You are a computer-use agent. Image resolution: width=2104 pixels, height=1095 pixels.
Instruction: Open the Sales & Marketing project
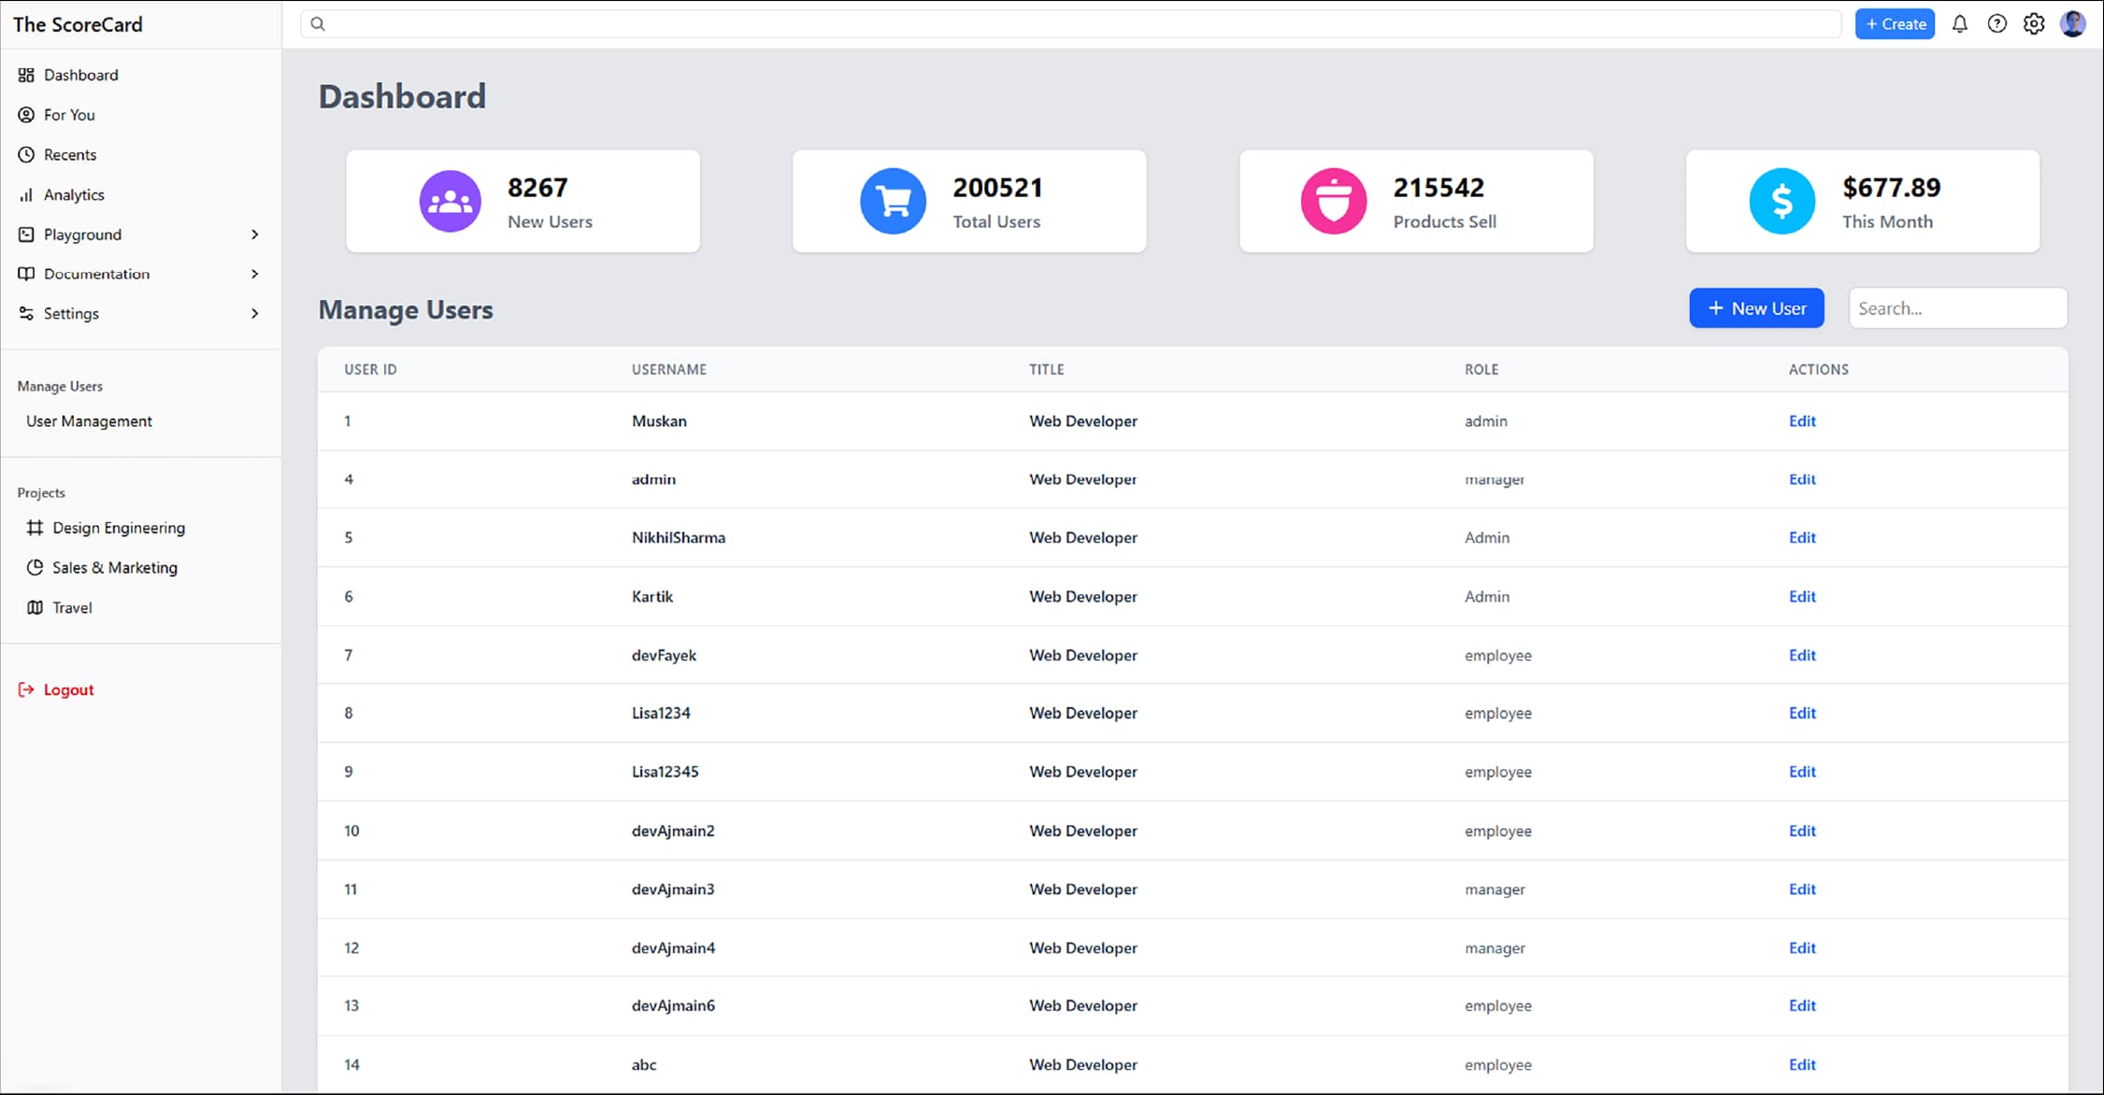[x=115, y=567]
